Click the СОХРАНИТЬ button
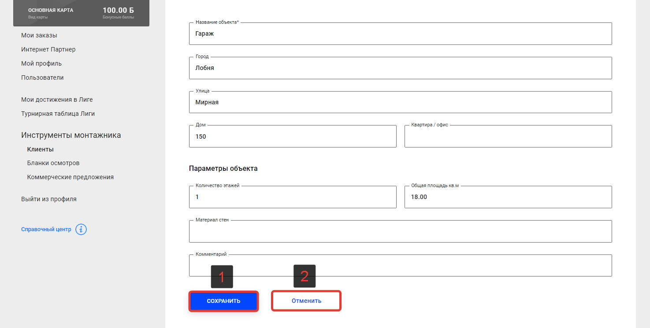The height and width of the screenshot is (328, 650). [223, 301]
